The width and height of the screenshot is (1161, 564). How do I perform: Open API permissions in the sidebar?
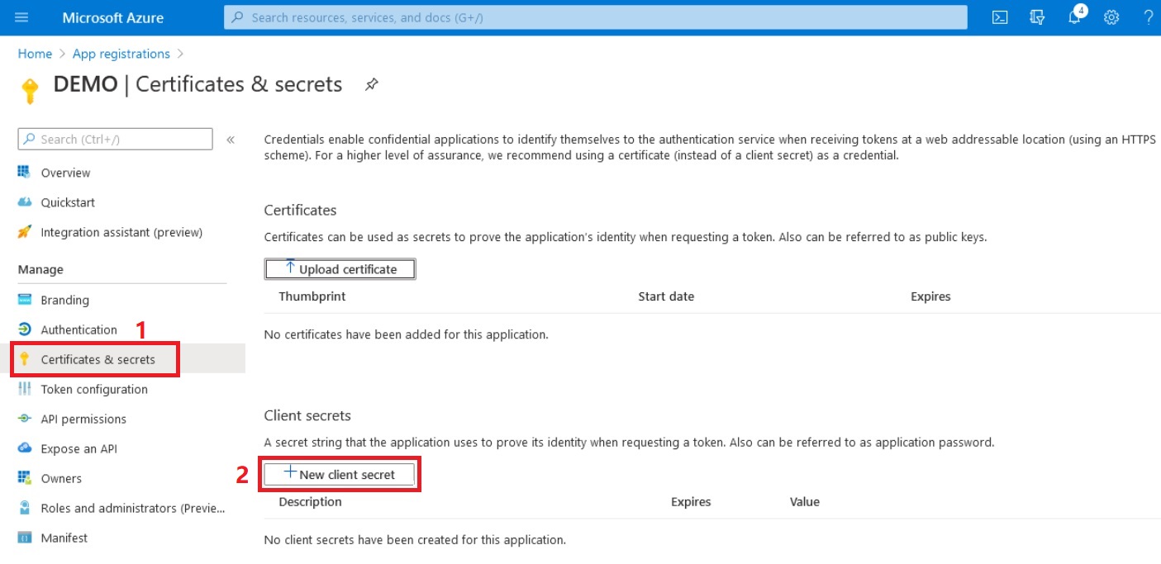[x=83, y=419]
